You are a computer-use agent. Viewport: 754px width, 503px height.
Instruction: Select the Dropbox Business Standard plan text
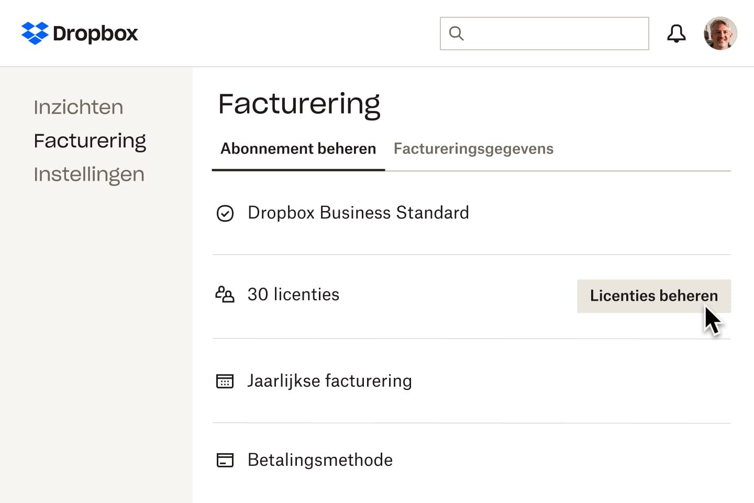tap(358, 213)
